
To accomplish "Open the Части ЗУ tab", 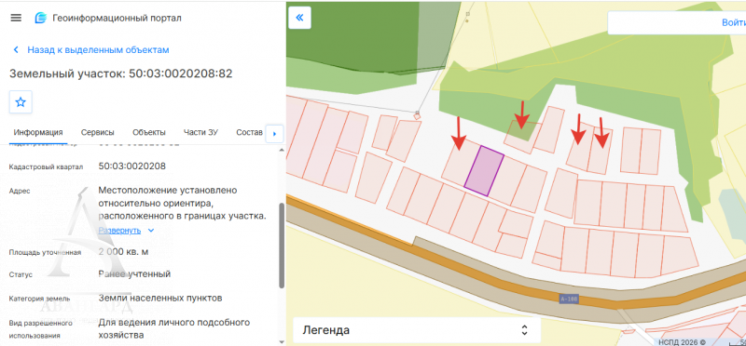I will pos(200,132).
